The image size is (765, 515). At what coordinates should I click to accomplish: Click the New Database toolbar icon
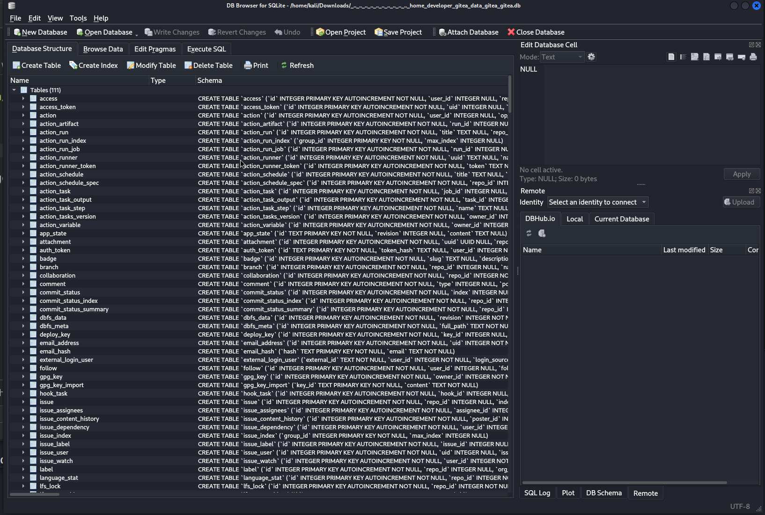[x=17, y=32]
